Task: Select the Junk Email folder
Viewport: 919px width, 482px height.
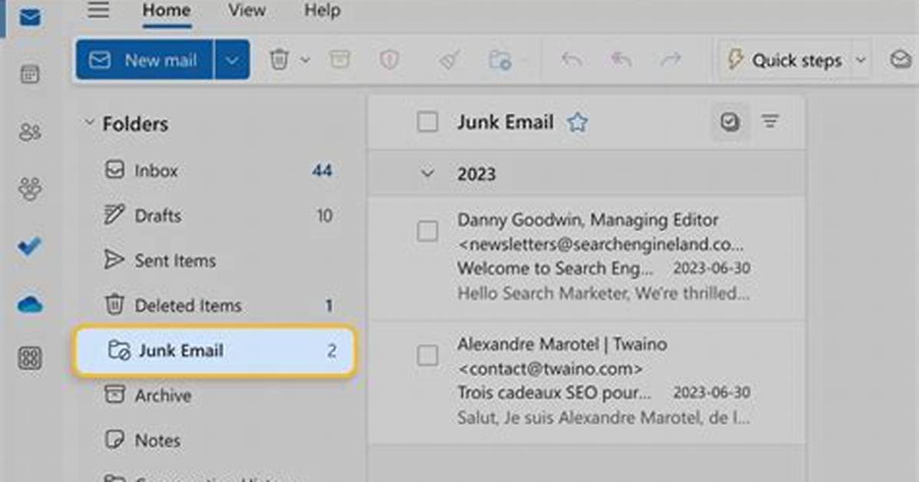Action: point(214,350)
